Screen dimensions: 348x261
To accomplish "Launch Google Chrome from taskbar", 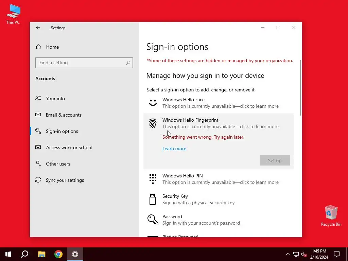I will click(58, 254).
